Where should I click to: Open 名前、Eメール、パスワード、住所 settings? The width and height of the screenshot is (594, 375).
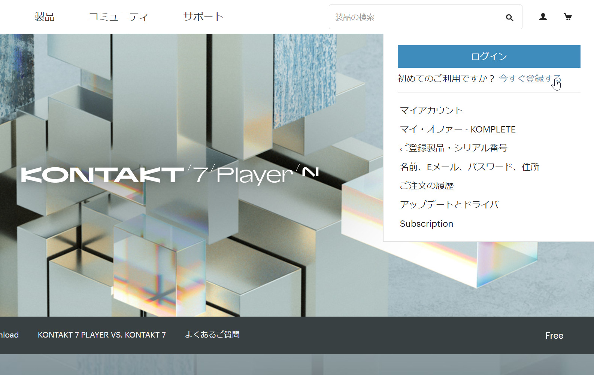coord(470,167)
